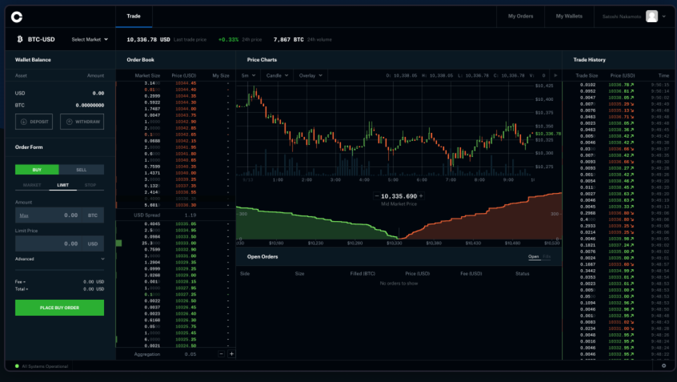This screenshot has height=382, width=677.
Task: Open settings gear in bottom-right corner
Action: tap(664, 365)
